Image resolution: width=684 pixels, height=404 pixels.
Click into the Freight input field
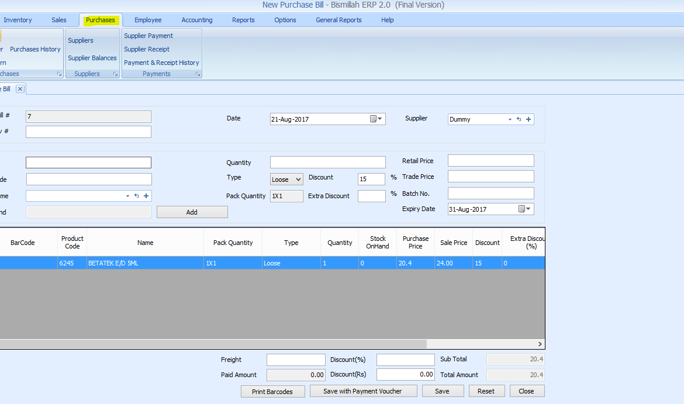coord(296,360)
